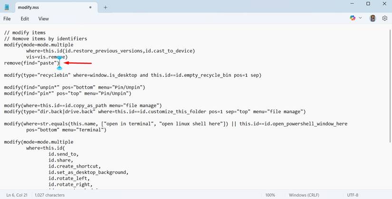Click the modify(find="unpin*" line
The width and height of the screenshot is (392, 199).
(75, 87)
